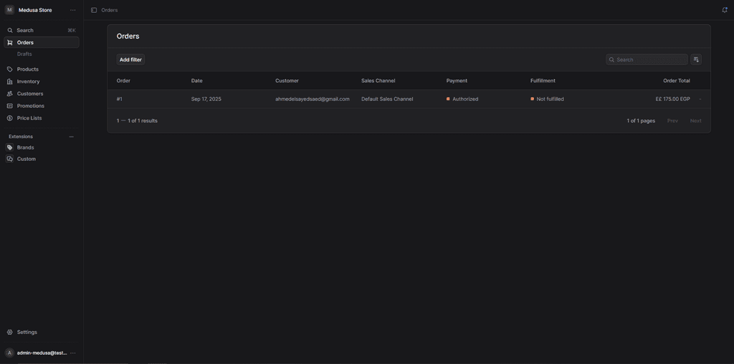Open the Custom extension page

click(x=27, y=159)
